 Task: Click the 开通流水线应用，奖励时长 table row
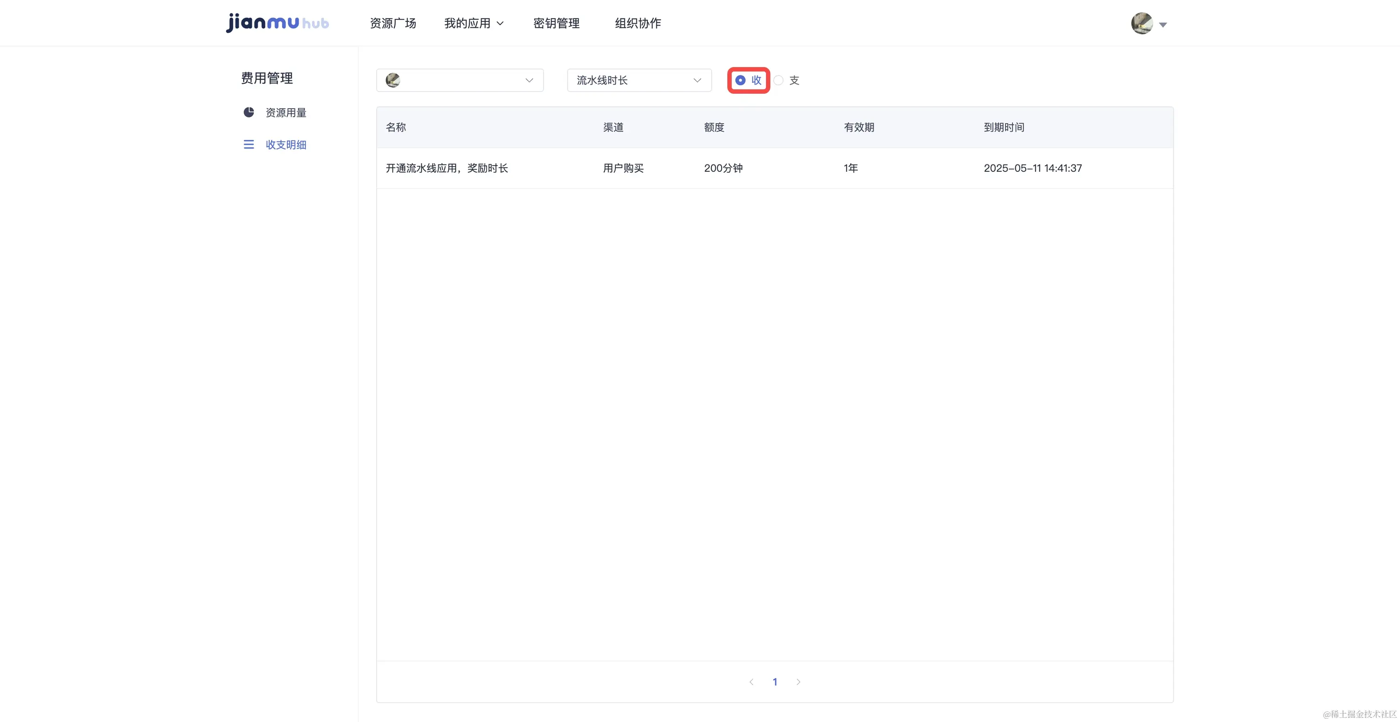[x=447, y=169]
